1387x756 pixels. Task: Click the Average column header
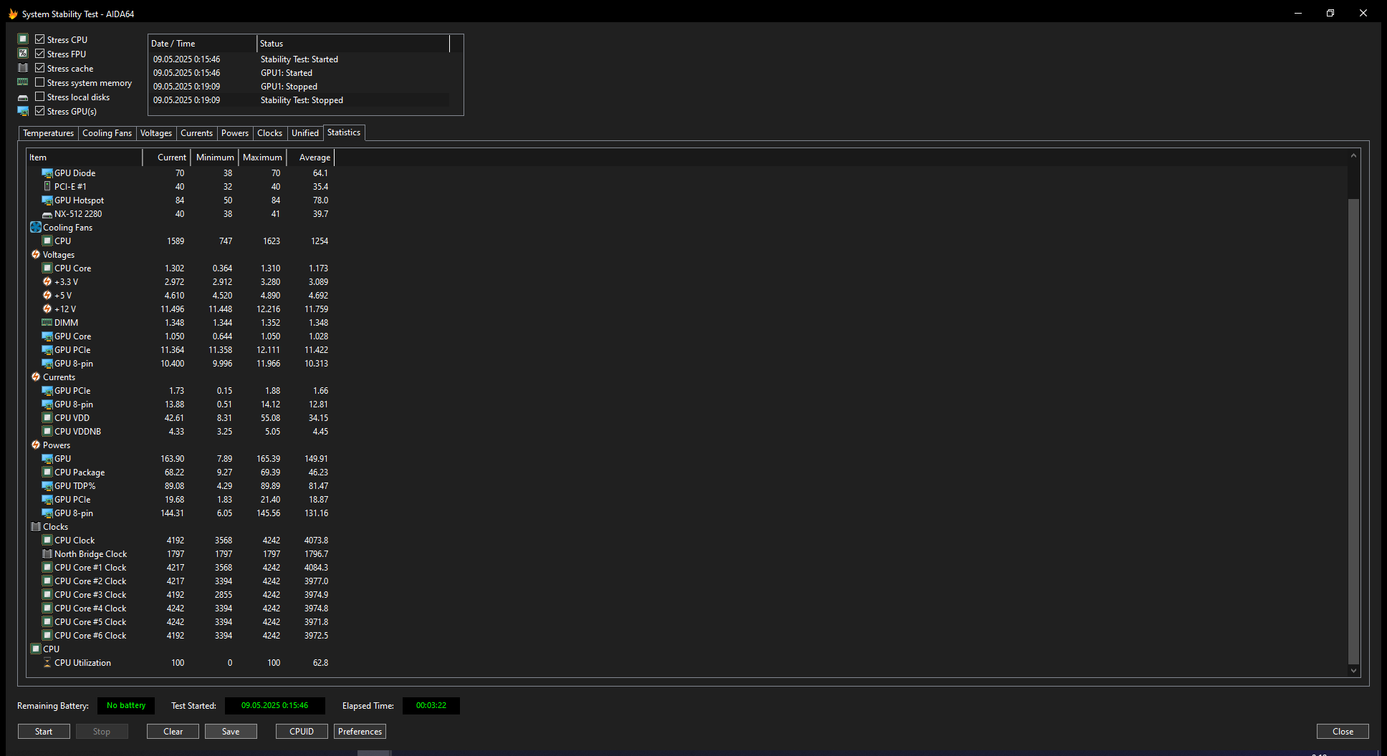pos(310,157)
